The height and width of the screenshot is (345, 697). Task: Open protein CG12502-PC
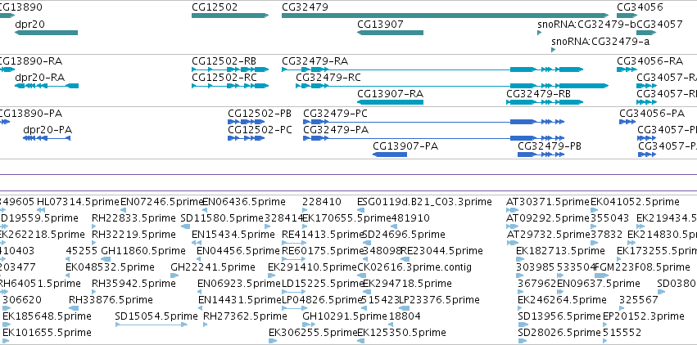pos(260,129)
